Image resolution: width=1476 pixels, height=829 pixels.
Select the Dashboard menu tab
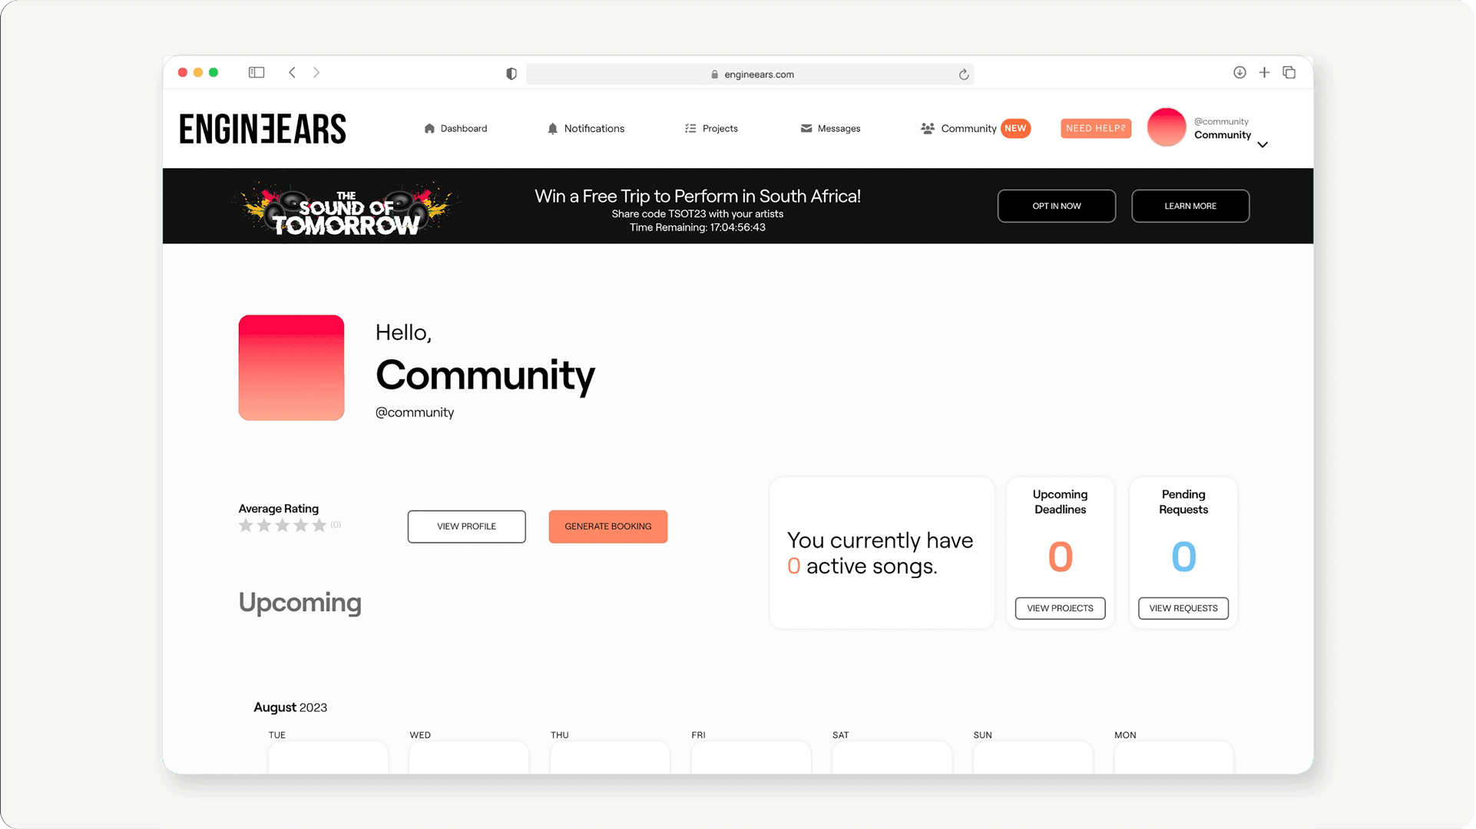455,127
